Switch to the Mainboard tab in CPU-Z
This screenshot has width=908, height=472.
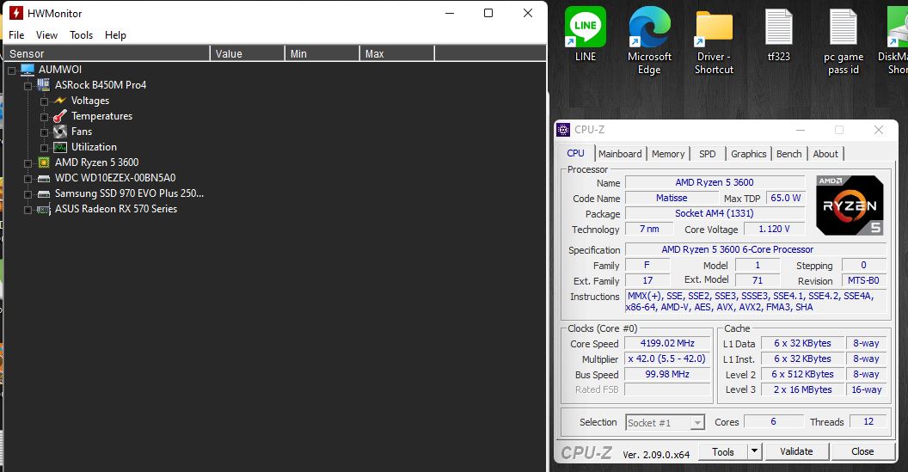pyautogui.click(x=620, y=154)
